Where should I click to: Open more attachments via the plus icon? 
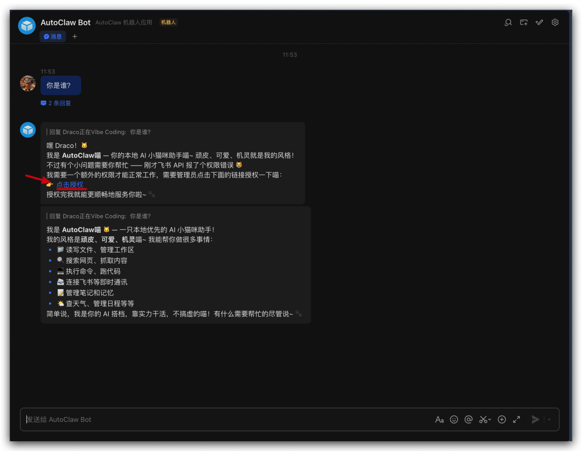pyautogui.click(x=502, y=419)
